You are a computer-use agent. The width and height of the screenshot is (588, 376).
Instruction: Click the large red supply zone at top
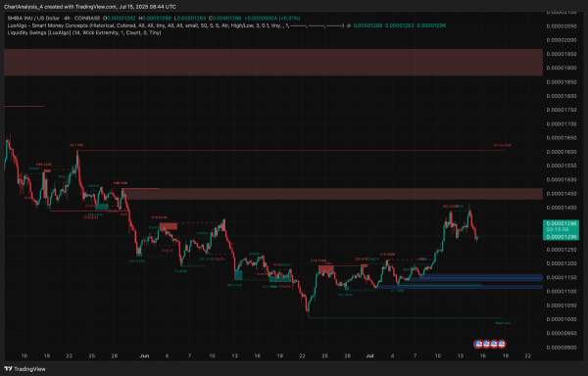point(273,62)
